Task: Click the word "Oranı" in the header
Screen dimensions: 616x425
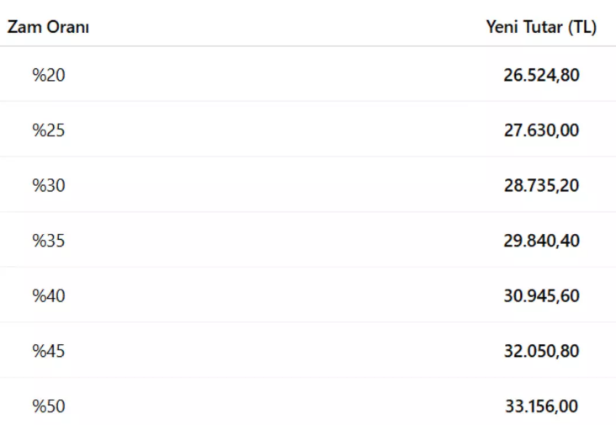Action: (x=67, y=27)
